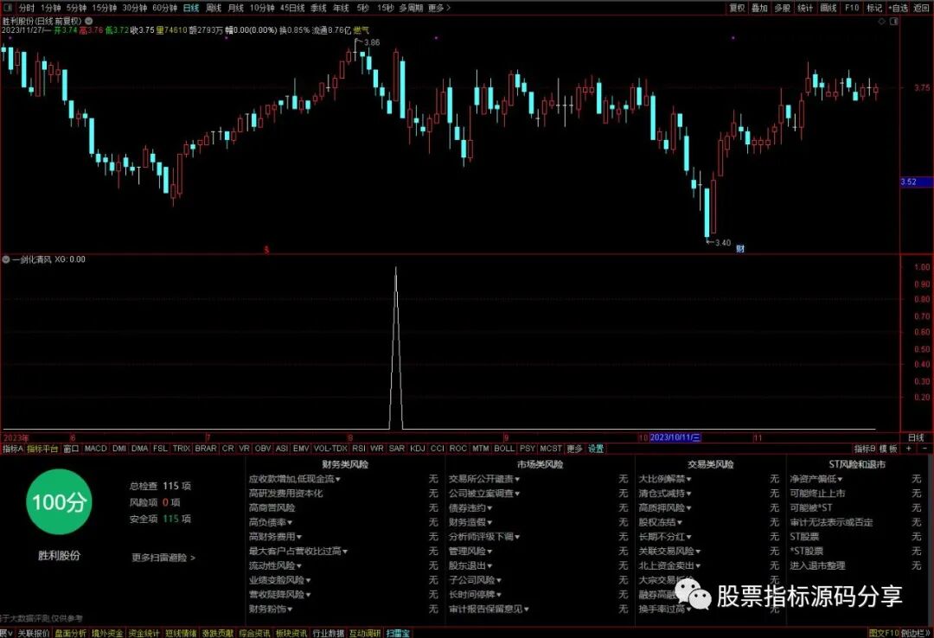This screenshot has height=638, width=934.
Task: Open 更多 indicators list
Action: [574, 449]
